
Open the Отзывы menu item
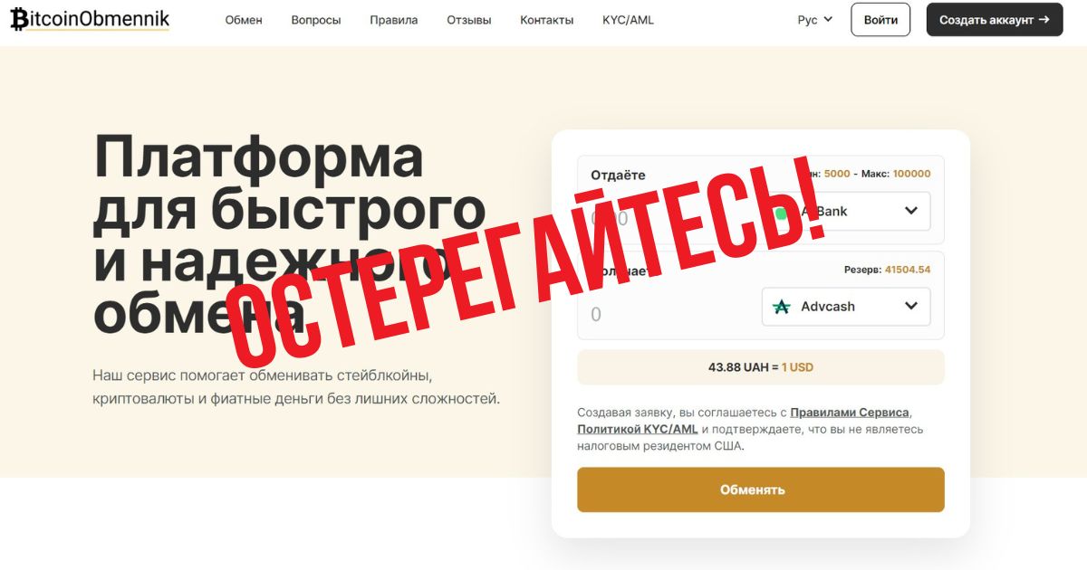point(469,20)
